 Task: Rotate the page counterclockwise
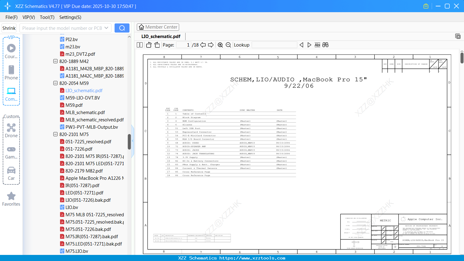tap(149, 45)
